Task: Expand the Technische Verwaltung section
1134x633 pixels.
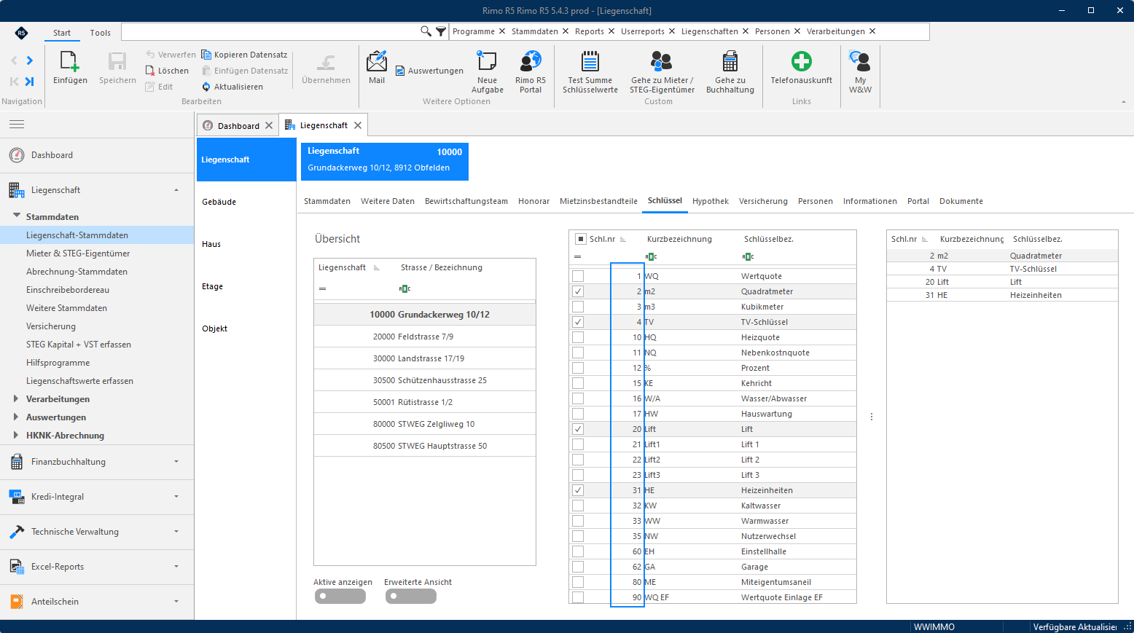Action: click(176, 532)
